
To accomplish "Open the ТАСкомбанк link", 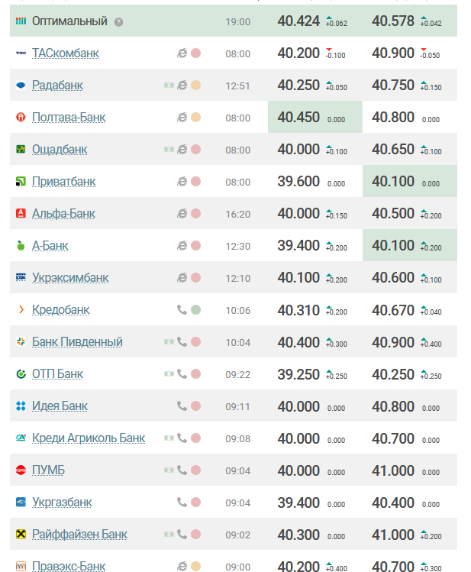I will tap(65, 53).
